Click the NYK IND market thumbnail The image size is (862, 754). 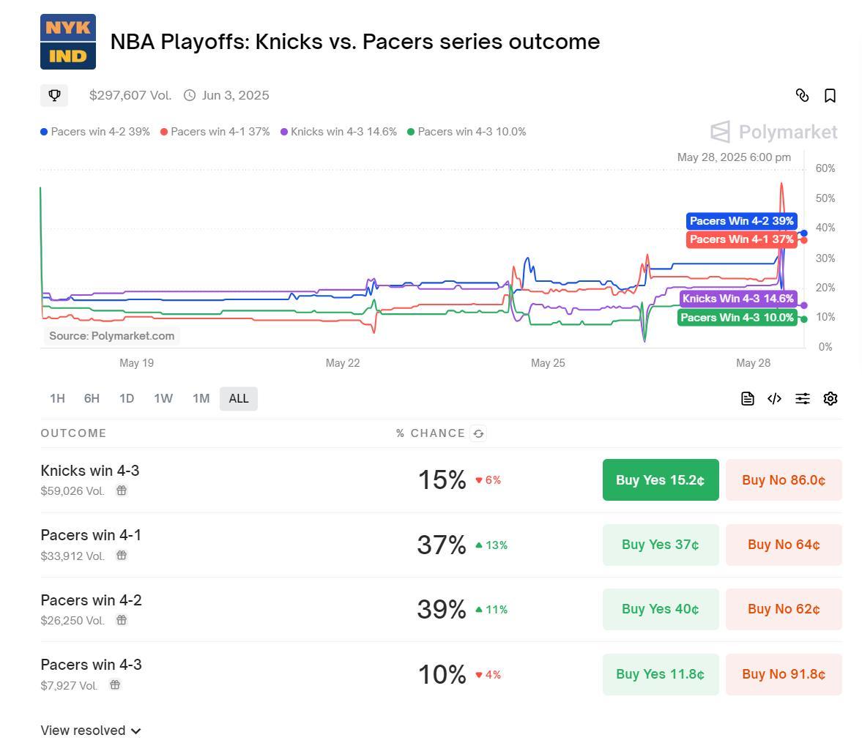(68, 42)
